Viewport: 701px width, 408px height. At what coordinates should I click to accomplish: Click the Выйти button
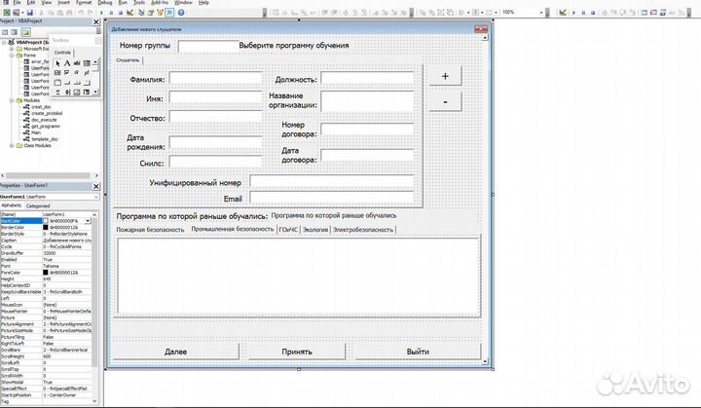pyautogui.click(x=418, y=351)
